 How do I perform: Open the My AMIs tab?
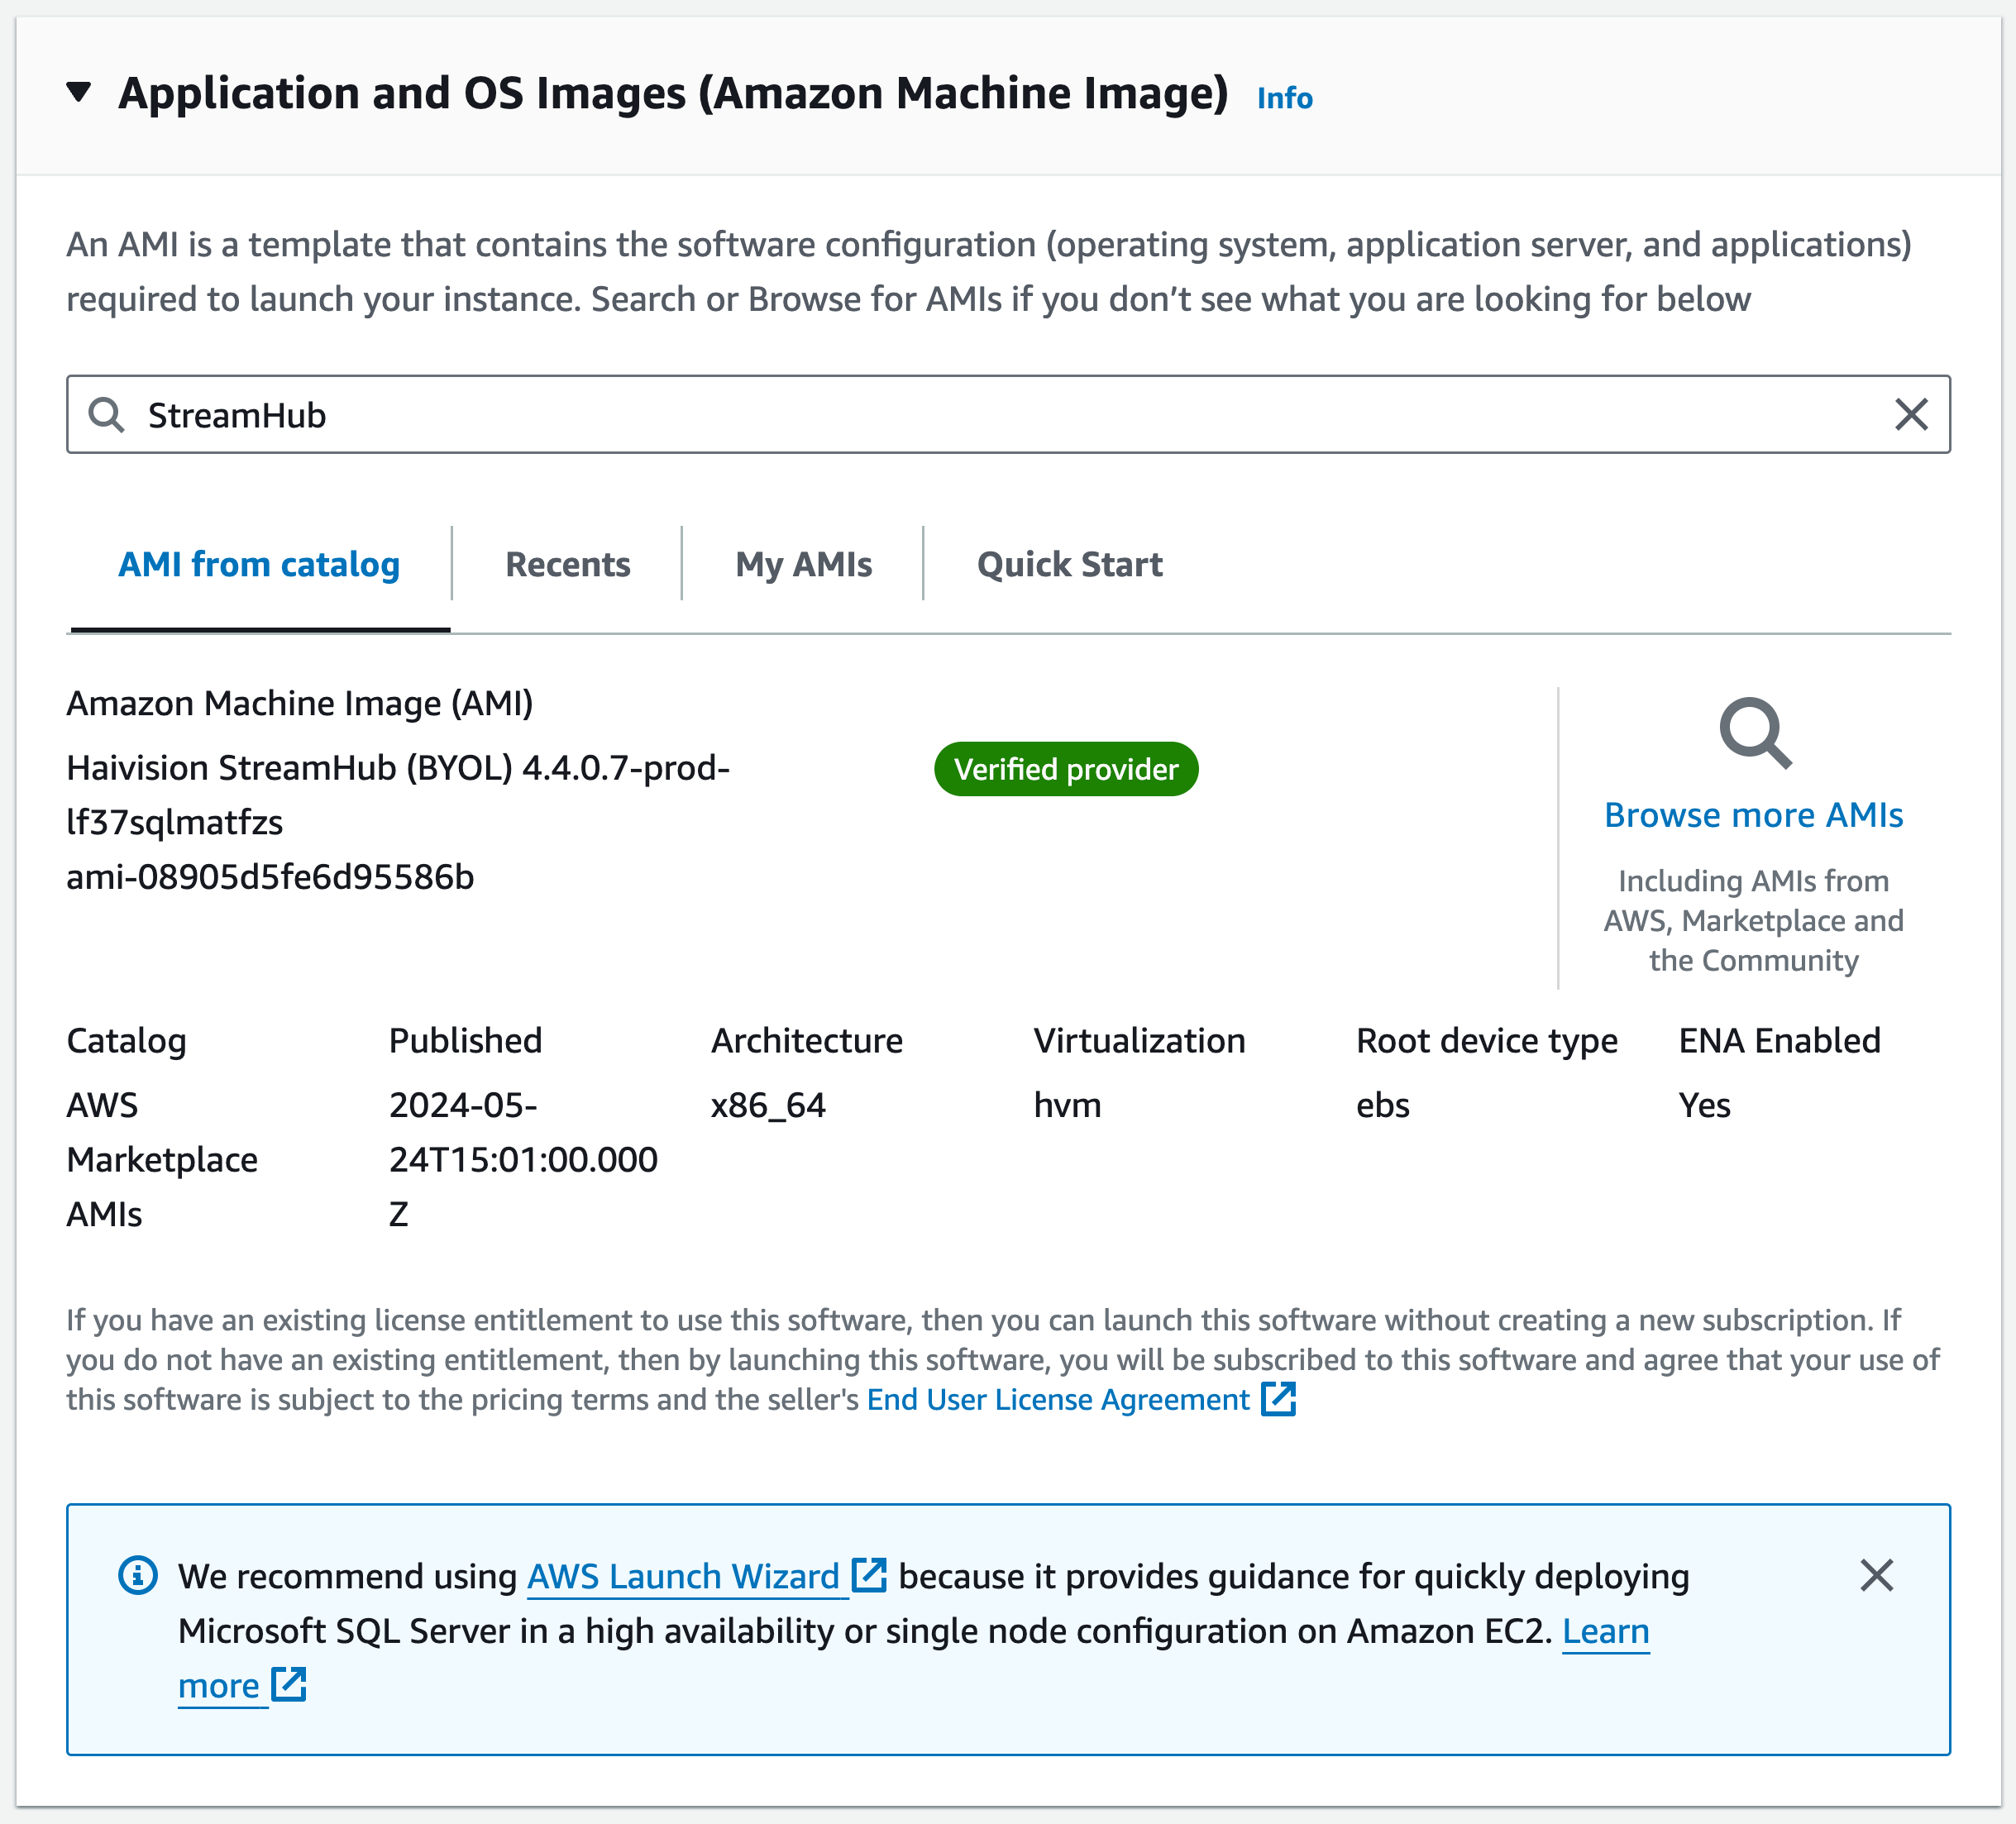(x=803, y=565)
